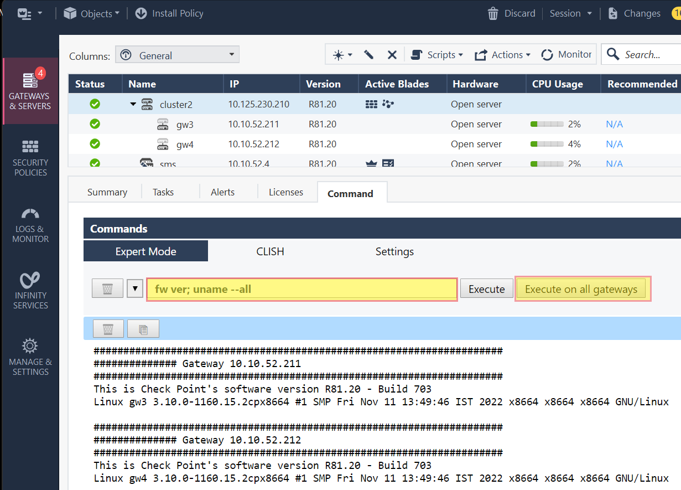The height and width of the screenshot is (490, 681).
Task: Open the Actions dropdown menu
Action: tap(503, 55)
